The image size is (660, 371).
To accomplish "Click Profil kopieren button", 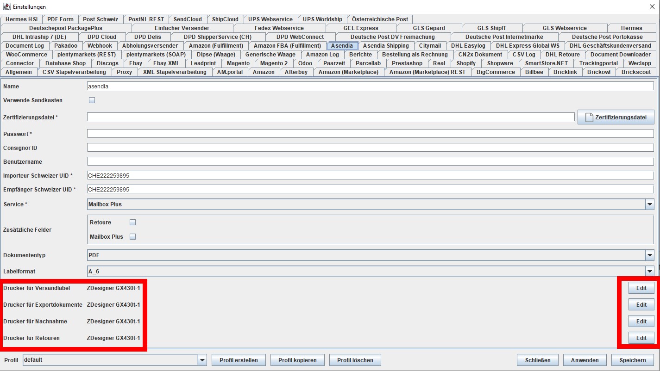I will 297,360.
